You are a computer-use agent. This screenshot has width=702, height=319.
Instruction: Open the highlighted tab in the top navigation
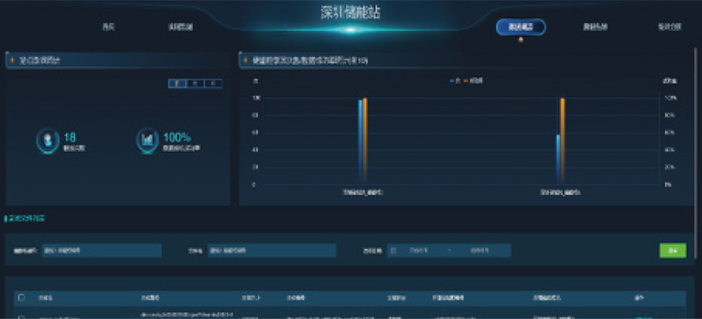click(x=521, y=27)
